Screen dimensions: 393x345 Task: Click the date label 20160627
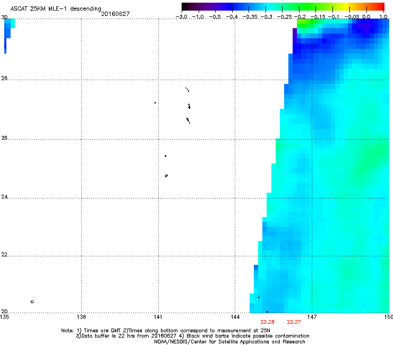(x=115, y=14)
